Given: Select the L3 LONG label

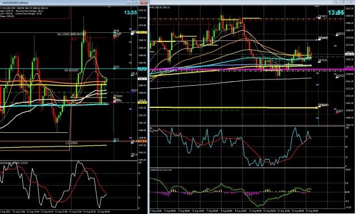Looking at the screenshot, I should click(x=72, y=143).
